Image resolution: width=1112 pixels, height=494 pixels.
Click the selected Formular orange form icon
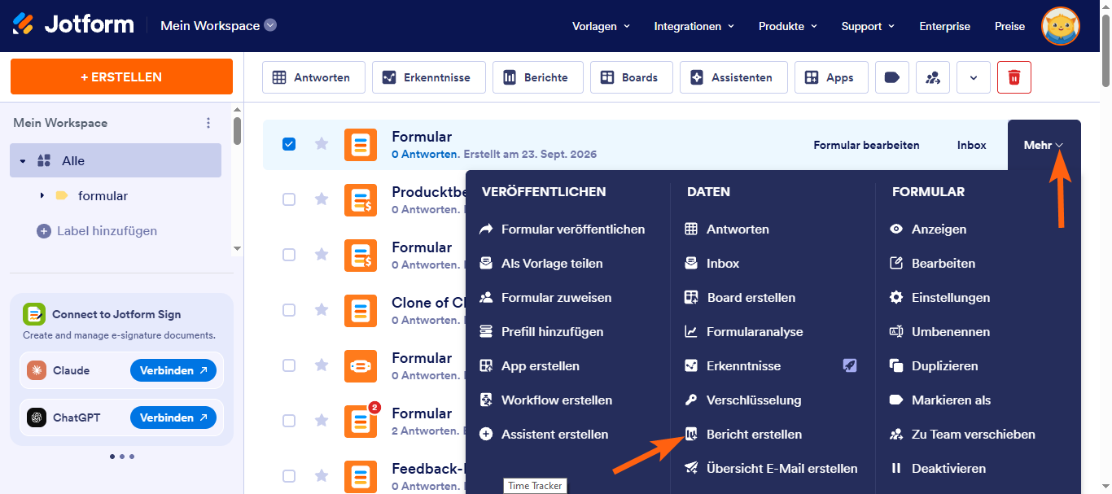click(x=361, y=144)
